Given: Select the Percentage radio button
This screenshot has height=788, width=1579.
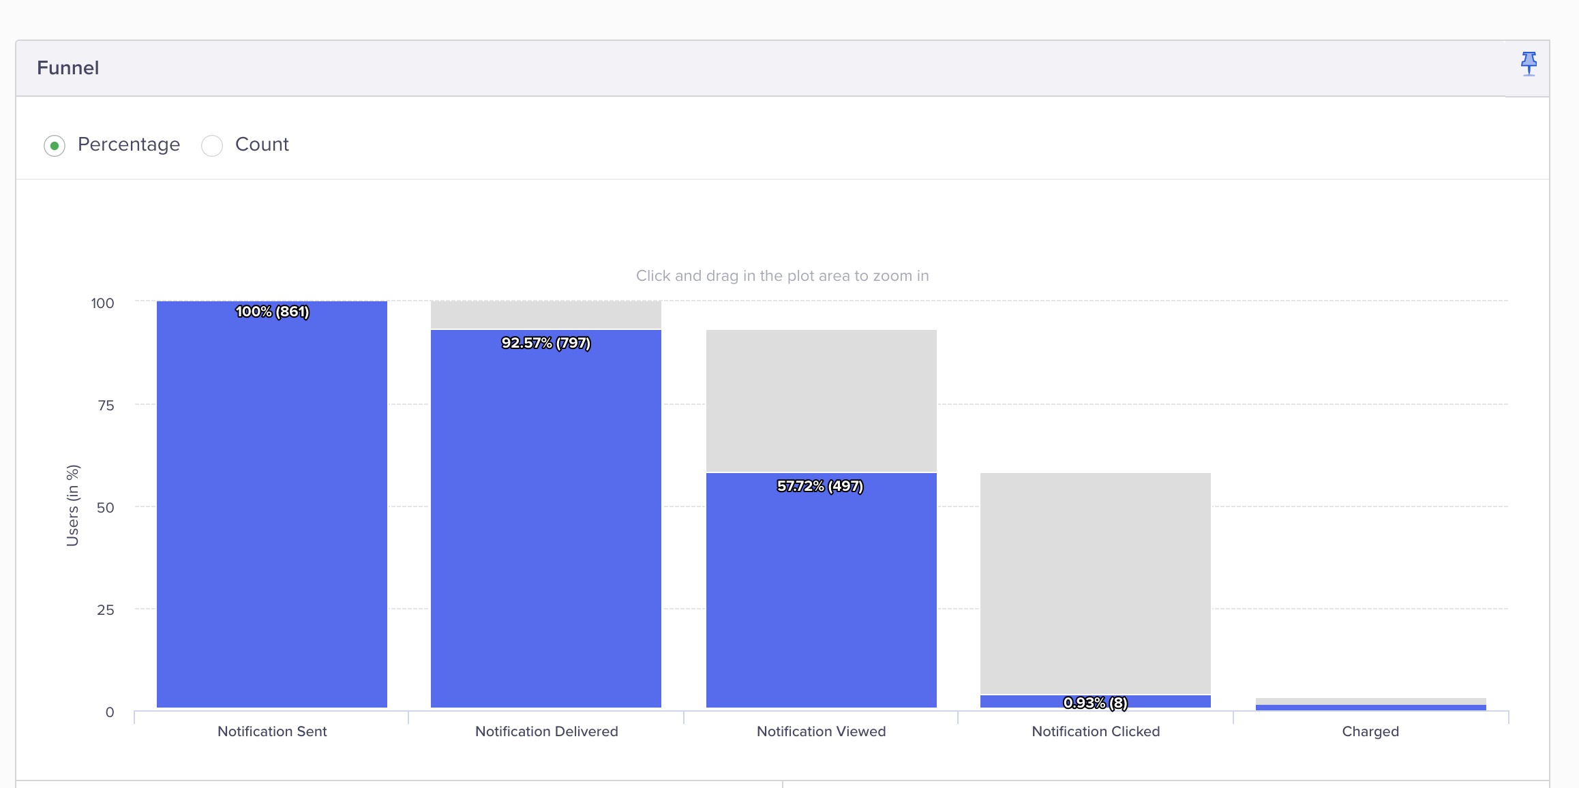Looking at the screenshot, I should click(x=55, y=145).
